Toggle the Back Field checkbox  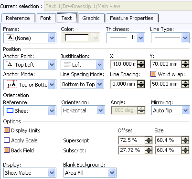tap(7, 150)
